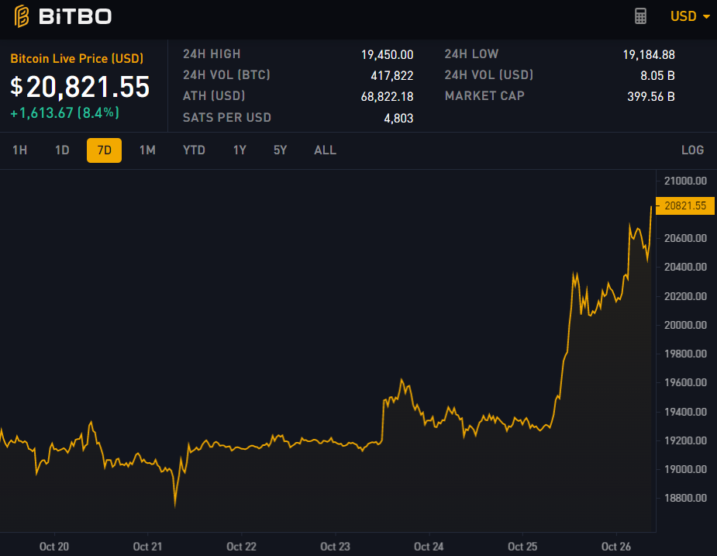Viewport: 717px width, 556px height.
Task: Select the 7D time range tab
Action: (x=105, y=150)
